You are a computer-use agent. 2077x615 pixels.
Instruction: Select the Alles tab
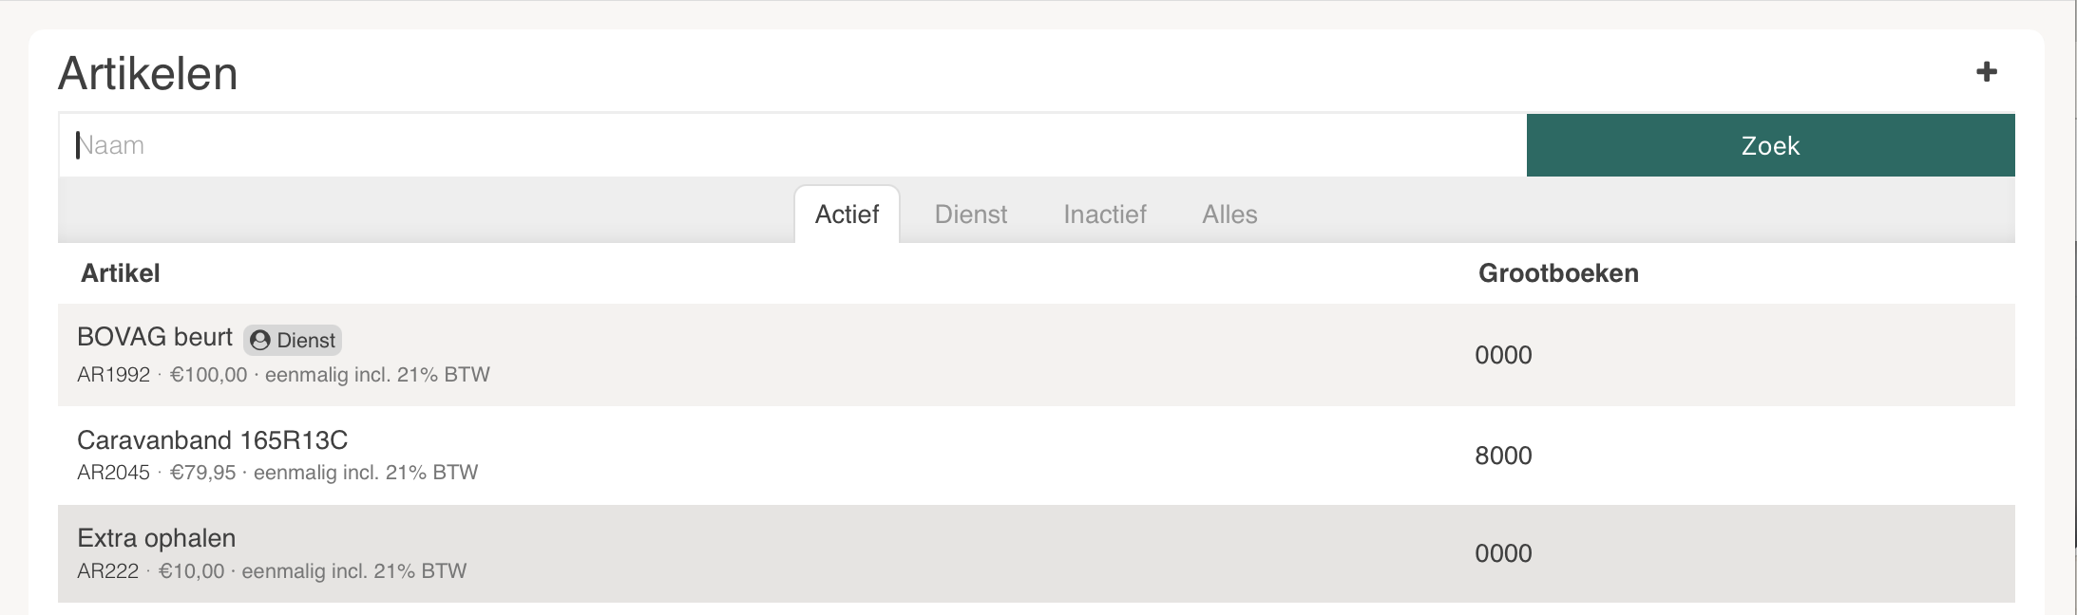(1229, 214)
